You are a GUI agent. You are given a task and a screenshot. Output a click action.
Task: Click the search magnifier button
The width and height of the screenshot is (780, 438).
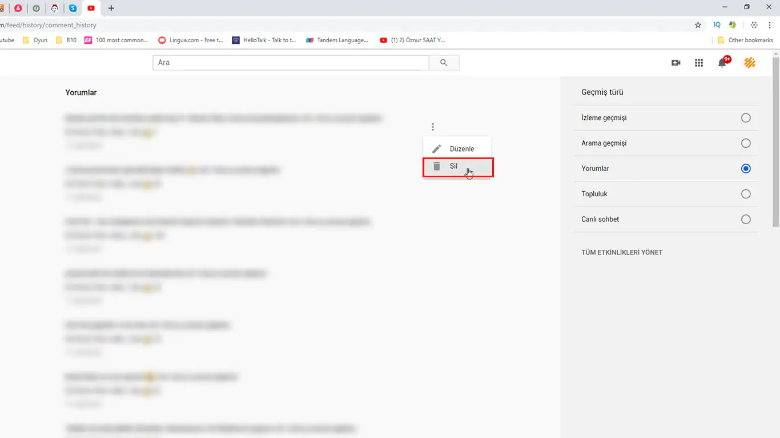444,63
